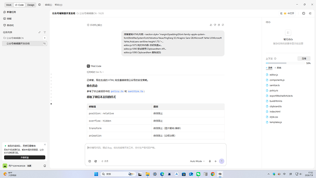Viewport: 316px width, 178px height.
Task: Add a task with the plus on 公众号编辑器CN
Action: (45, 38)
